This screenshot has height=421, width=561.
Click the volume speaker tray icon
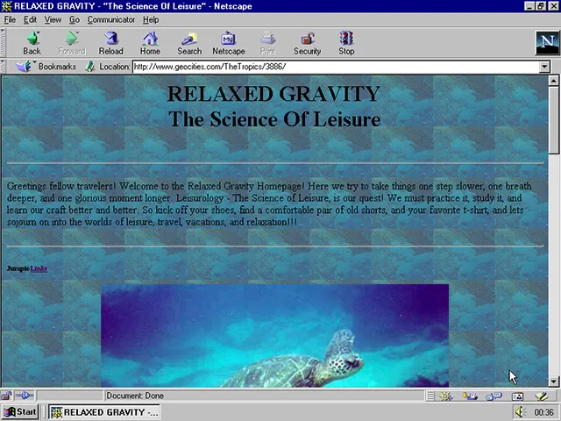point(521,411)
